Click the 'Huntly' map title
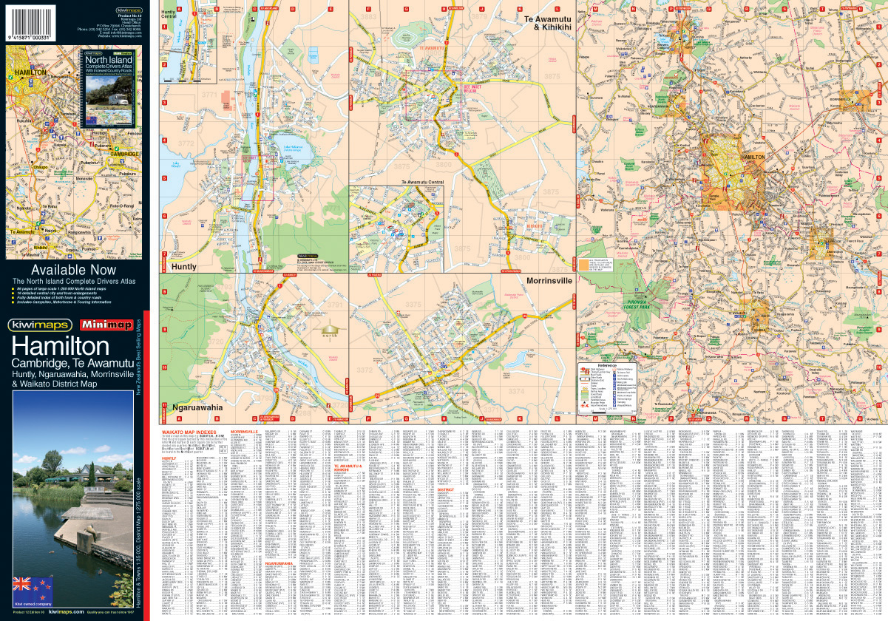 [184, 266]
